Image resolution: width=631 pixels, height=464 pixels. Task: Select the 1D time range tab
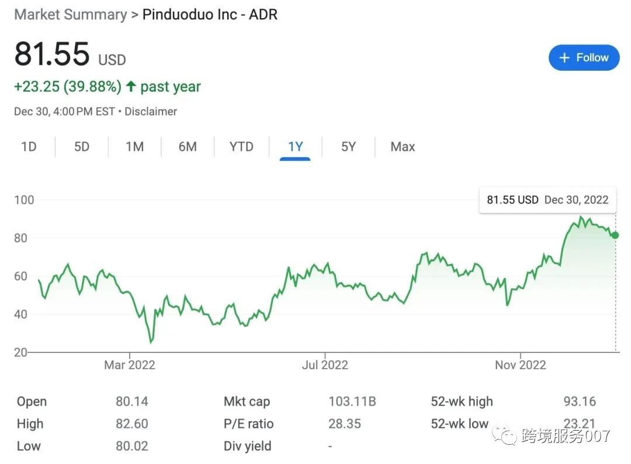(x=29, y=147)
